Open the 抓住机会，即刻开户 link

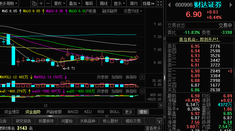tap(199, 39)
